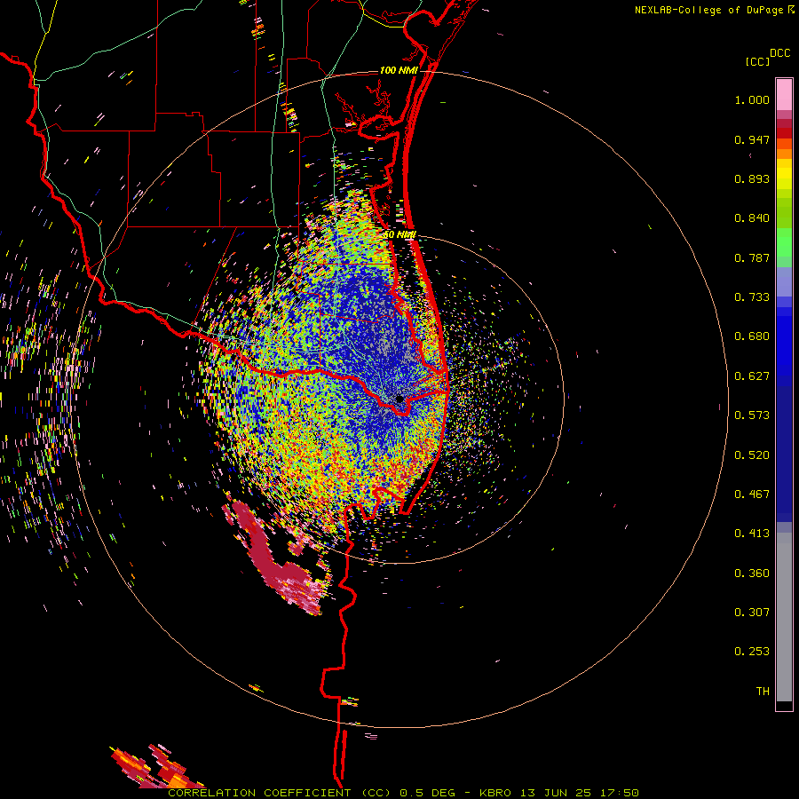Click the 0.893 scale value
The width and height of the screenshot is (799, 799).
pyautogui.click(x=752, y=178)
